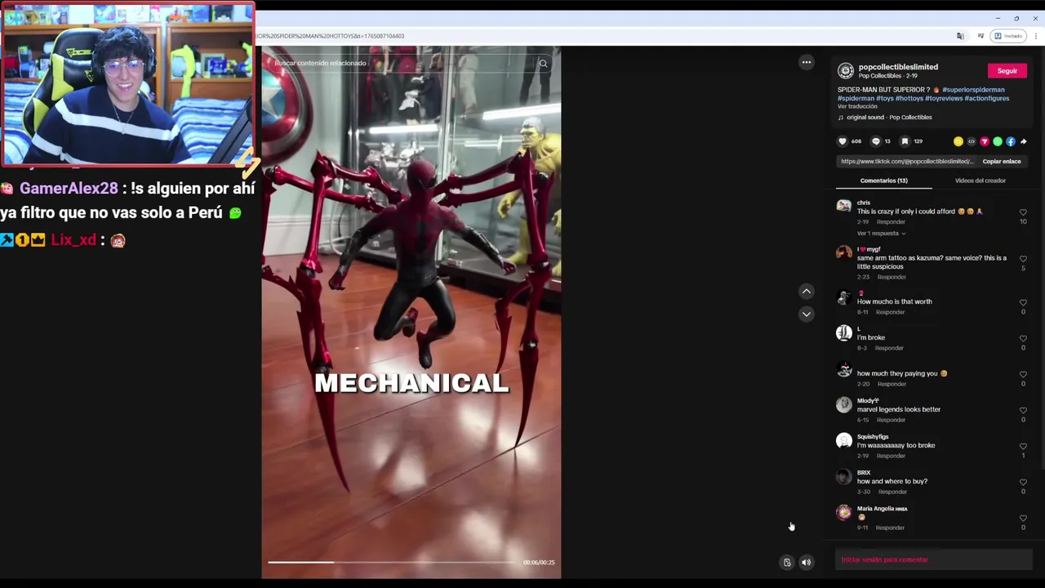Image resolution: width=1045 pixels, height=588 pixels.
Task: Like the arm tattoo kazuma comment
Action: click(x=1023, y=259)
